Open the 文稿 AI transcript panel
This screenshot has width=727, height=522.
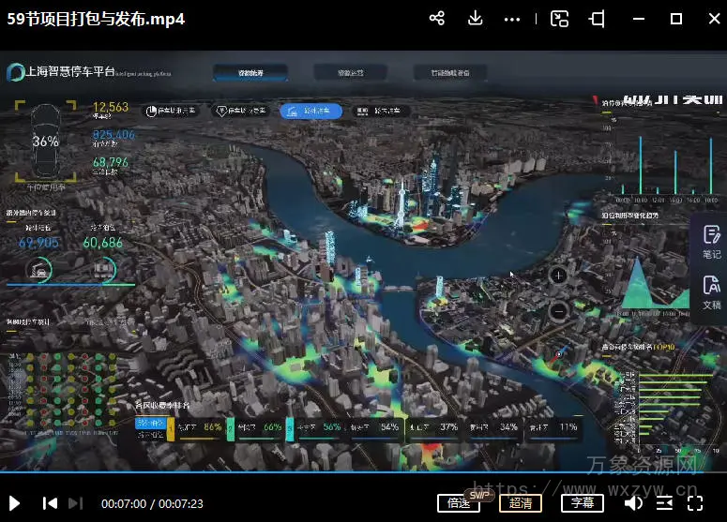711,293
